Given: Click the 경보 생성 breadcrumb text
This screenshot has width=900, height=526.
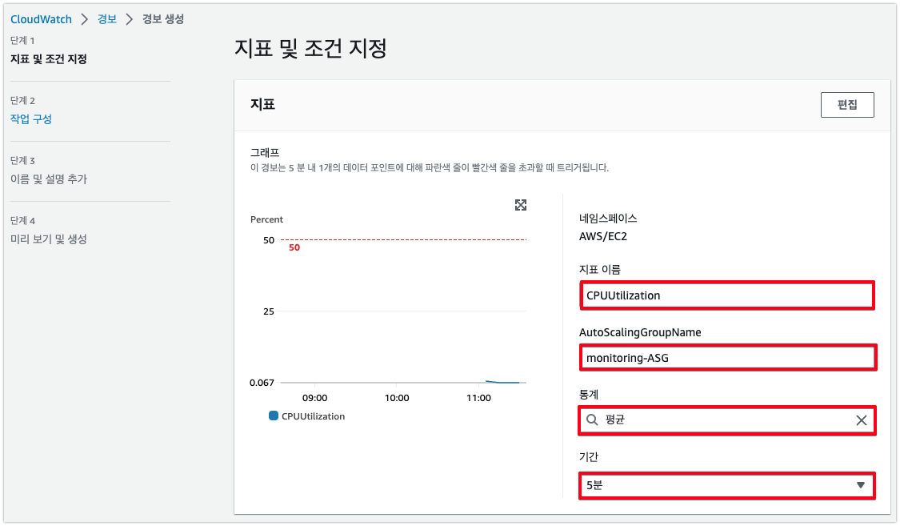Looking at the screenshot, I should point(163,19).
